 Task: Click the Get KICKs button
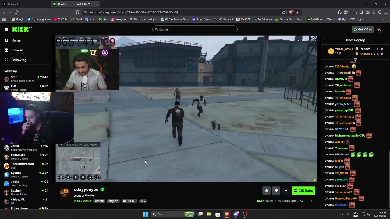tap(363, 30)
